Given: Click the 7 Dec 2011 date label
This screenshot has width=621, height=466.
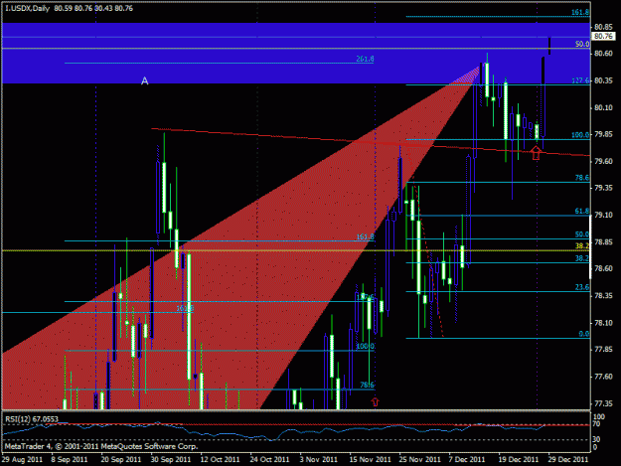Looking at the screenshot, I should click(x=467, y=459).
